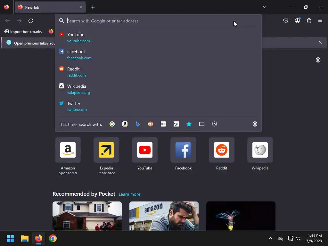Open Pocket story with house photo
The width and height of the screenshot is (328, 246).
[87, 216]
